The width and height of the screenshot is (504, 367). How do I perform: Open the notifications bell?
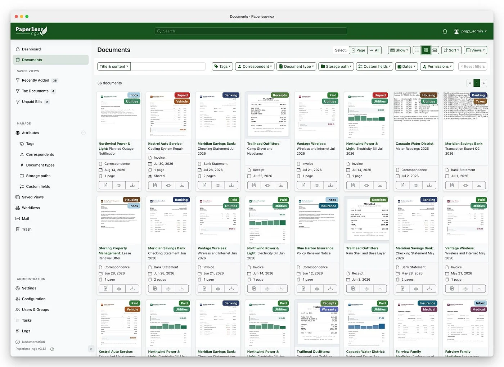[445, 31]
